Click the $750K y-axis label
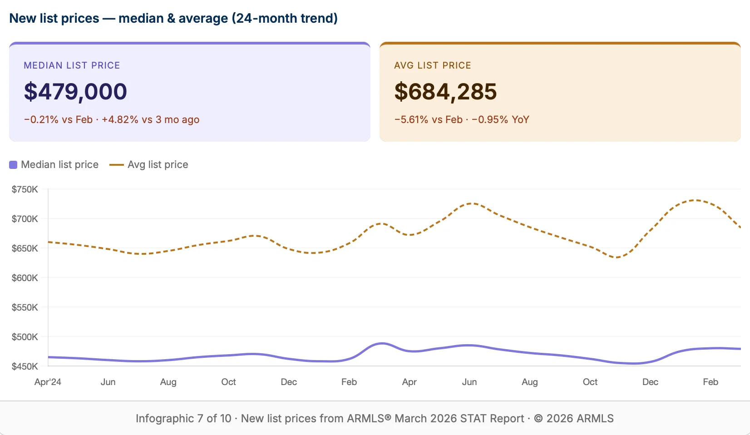 25,189
